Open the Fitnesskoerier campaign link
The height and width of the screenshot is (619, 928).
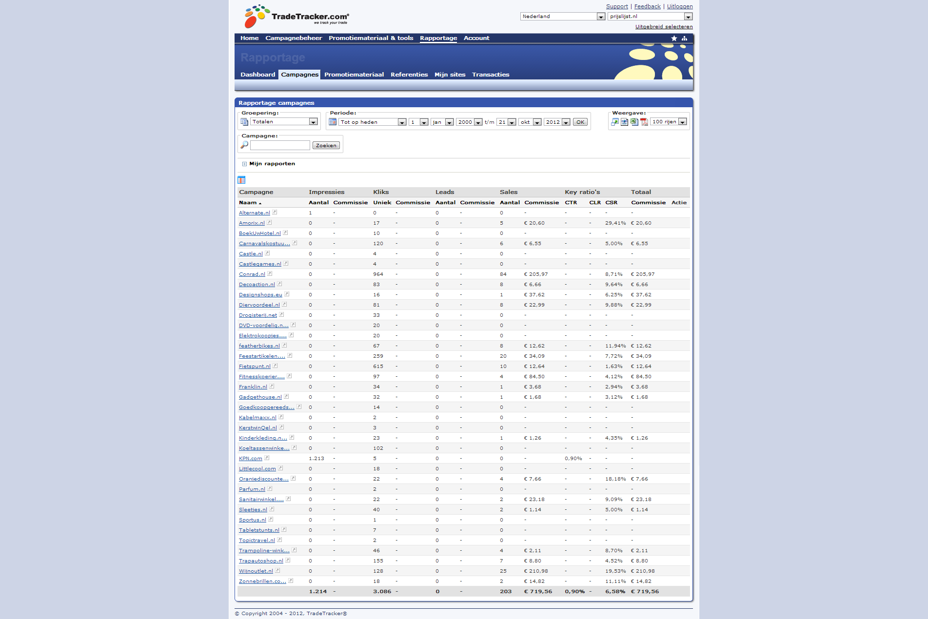click(x=262, y=376)
